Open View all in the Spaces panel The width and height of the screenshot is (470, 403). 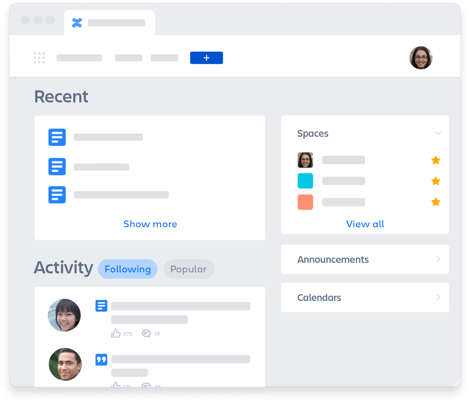(x=365, y=224)
